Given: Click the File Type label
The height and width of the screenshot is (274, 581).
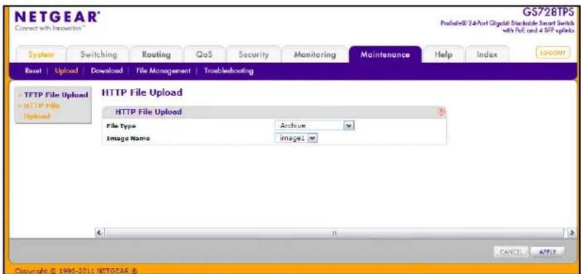Looking at the screenshot, I should 121,126.
